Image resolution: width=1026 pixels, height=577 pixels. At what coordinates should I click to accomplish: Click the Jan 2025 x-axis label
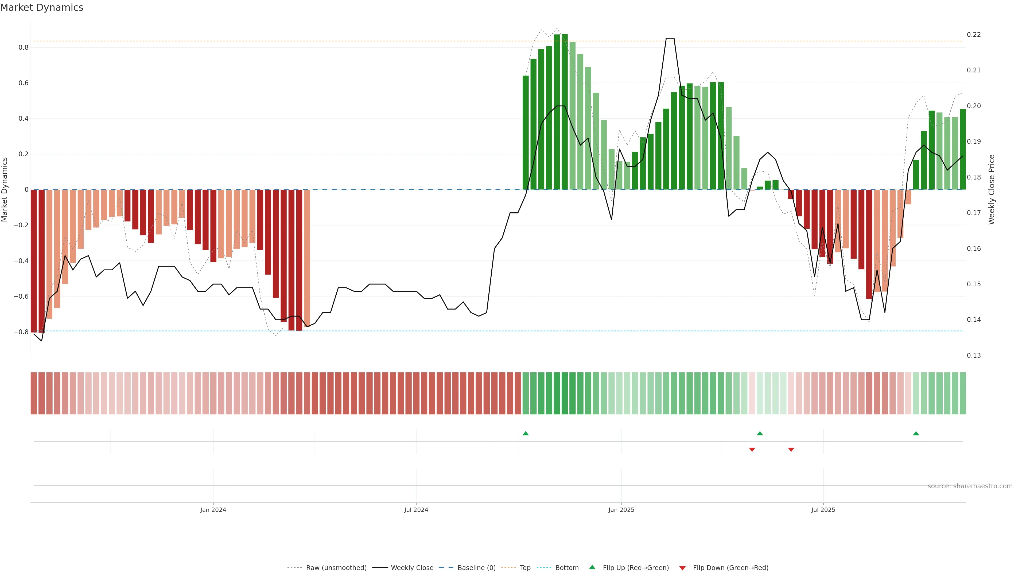621,510
